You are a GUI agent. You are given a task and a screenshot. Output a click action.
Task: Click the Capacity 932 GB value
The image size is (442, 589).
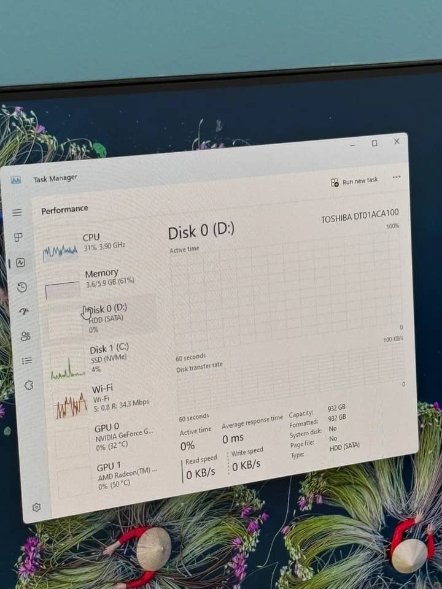[x=336, y=407]
